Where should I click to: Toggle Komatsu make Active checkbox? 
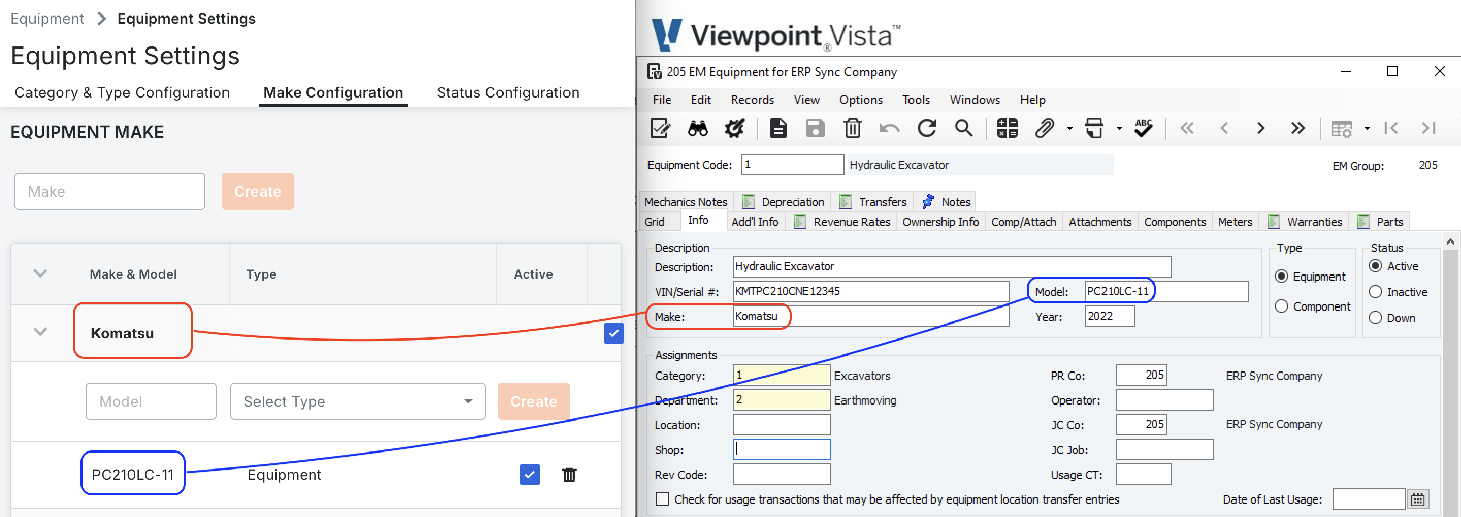point(613,334)
